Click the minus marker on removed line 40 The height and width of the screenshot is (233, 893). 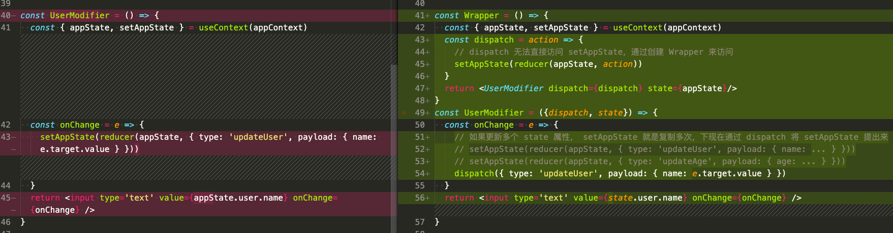pos(14,16)
